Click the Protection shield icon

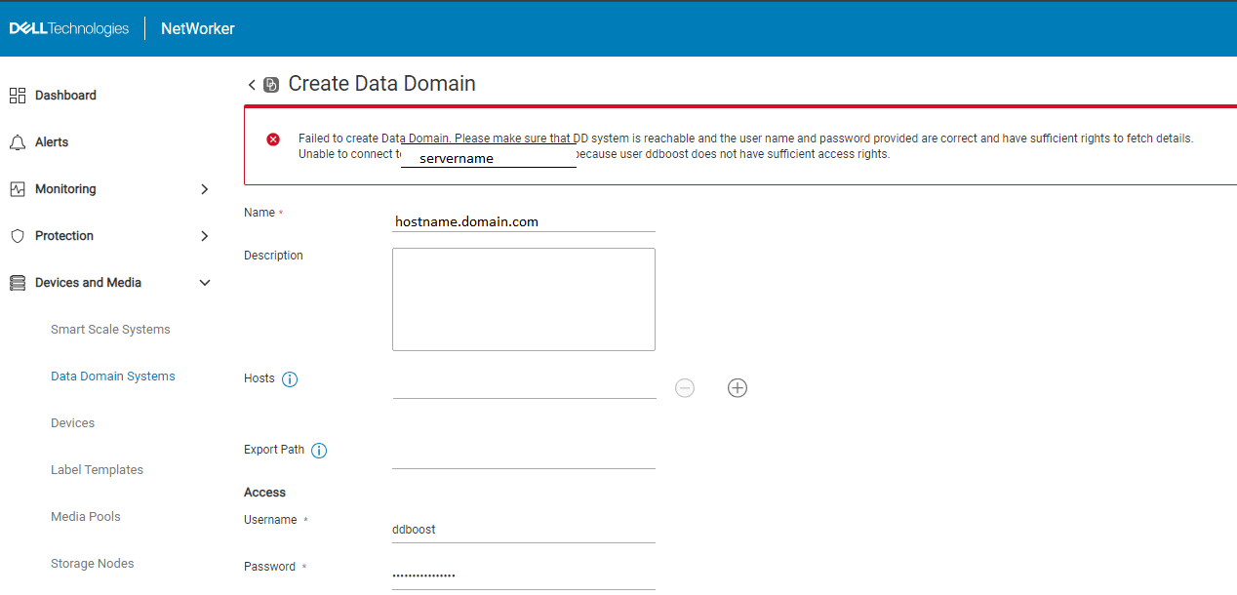[17, 235]
